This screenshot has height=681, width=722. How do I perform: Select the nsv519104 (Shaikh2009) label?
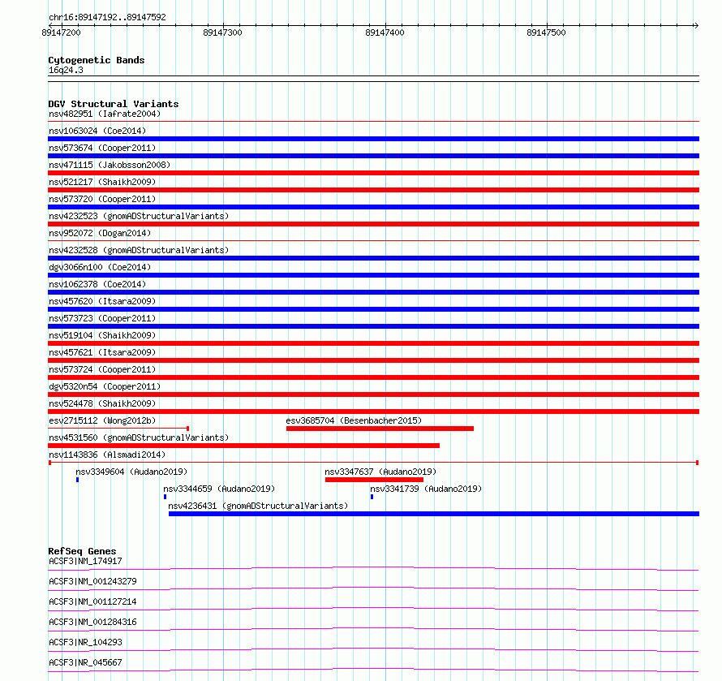[x=102, y=335]
